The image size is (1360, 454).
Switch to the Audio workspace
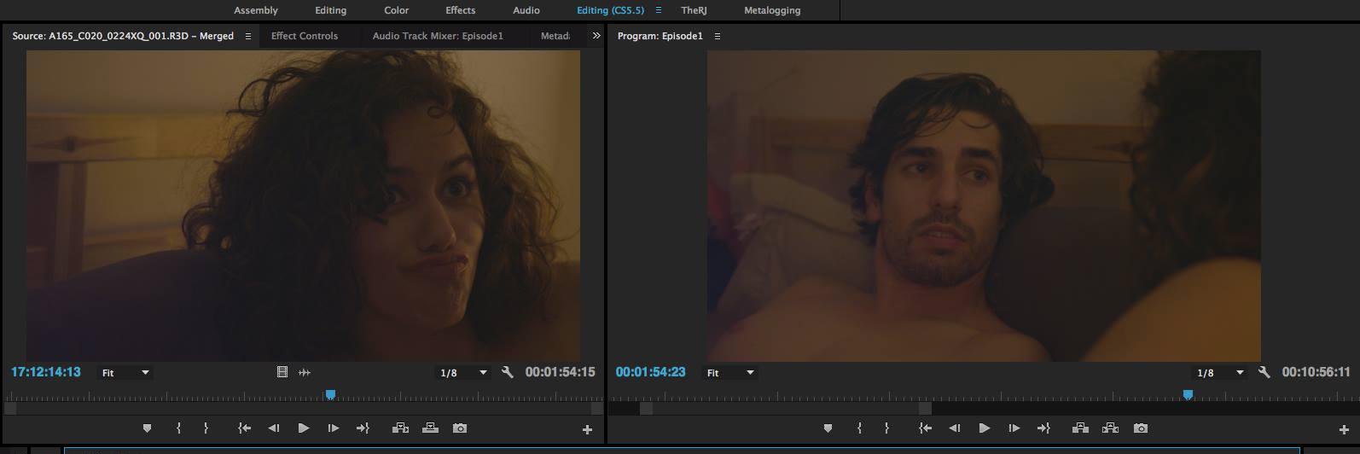pyautogui.click(x=526, y=11)
